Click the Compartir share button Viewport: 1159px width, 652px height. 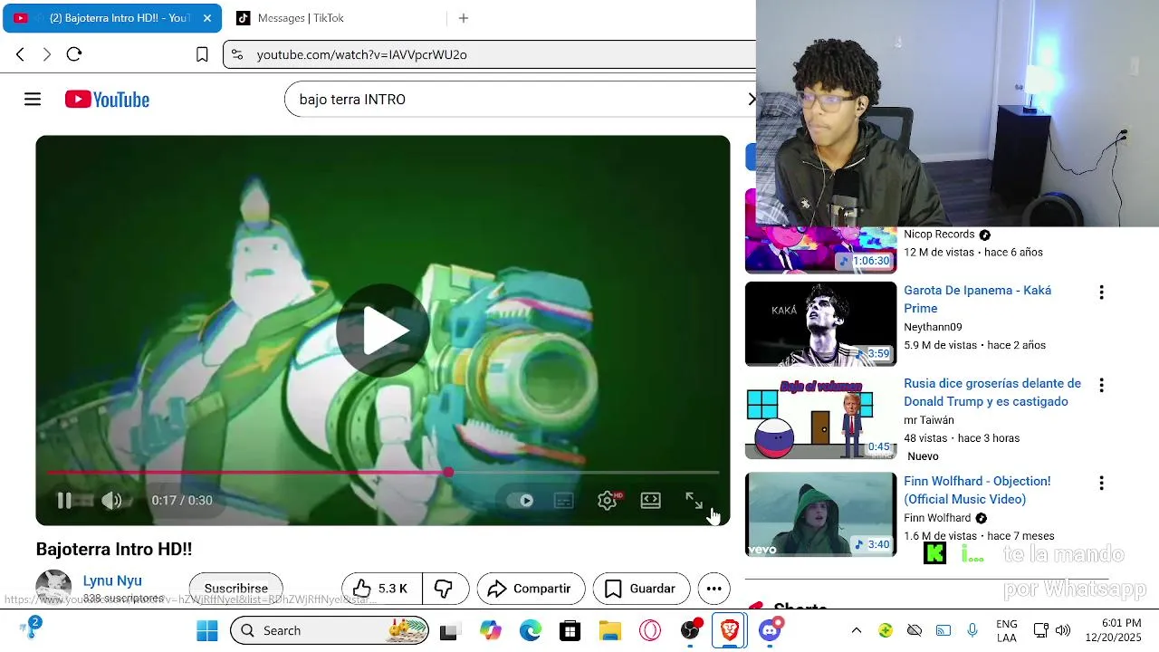[x=531, y=589]
